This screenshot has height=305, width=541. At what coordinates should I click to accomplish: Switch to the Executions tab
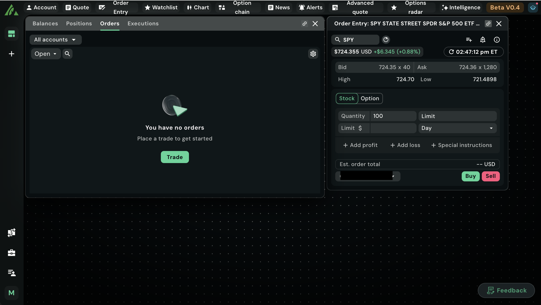pos(143,23)
